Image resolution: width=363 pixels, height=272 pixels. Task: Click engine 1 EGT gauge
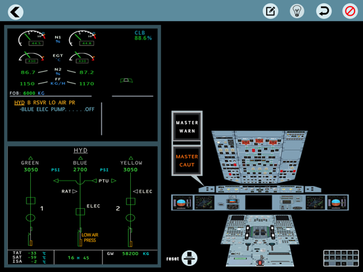tap(32, 58)
